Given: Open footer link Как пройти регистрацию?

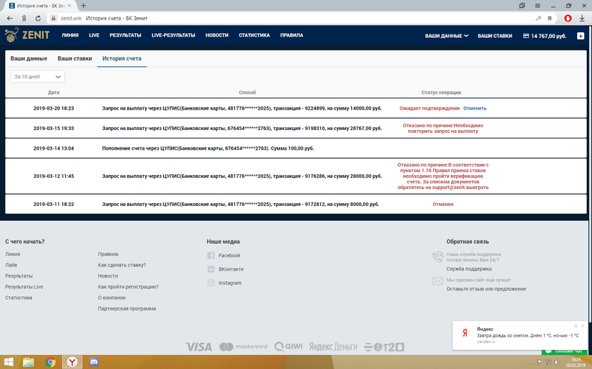Looking at the screenshot, I should [128, 287].
